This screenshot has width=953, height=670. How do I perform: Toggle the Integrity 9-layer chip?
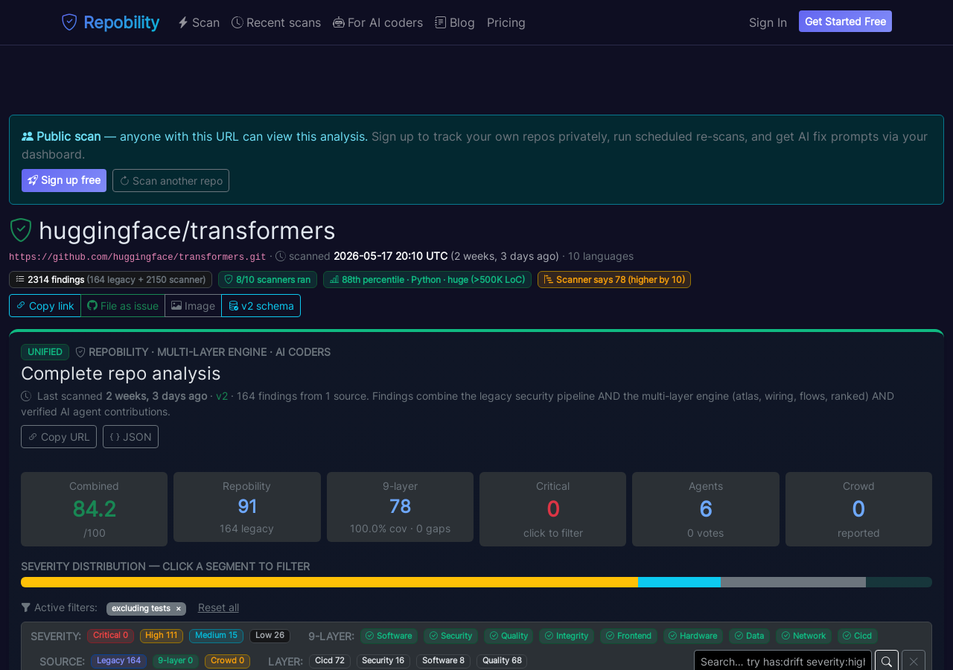[x=567, y=636]
